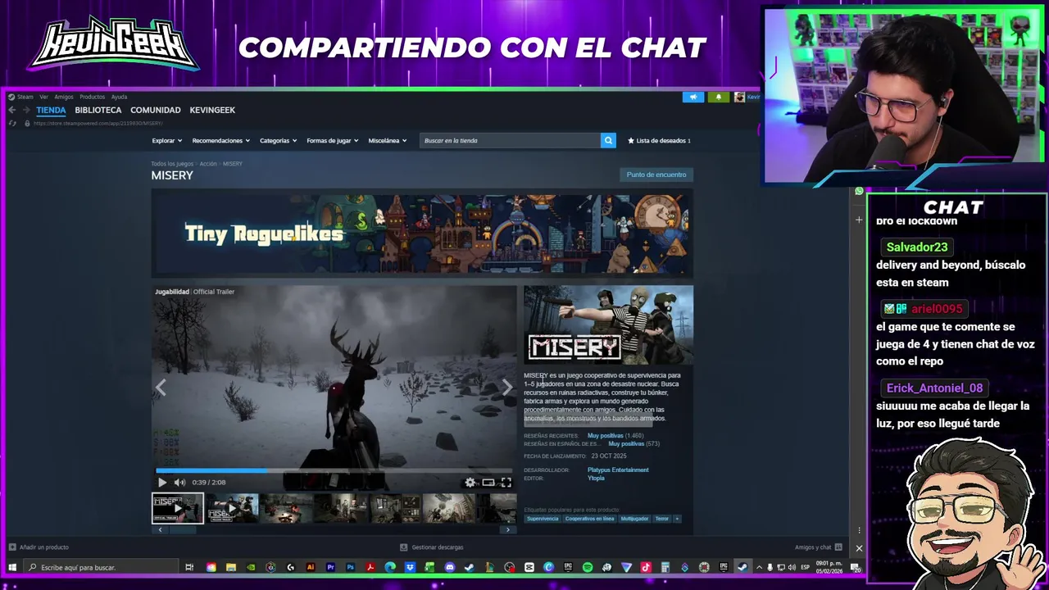The height and width of the screenshot is (590, 1049).
Task: Show hidden system tray icons
Action: coord(759,567)
